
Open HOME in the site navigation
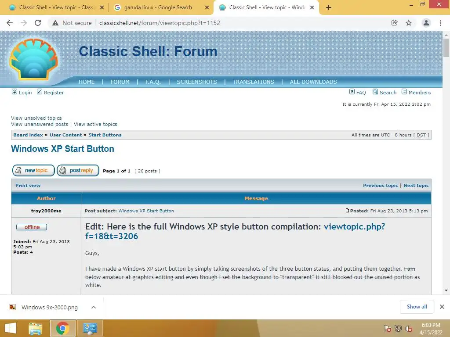(x=87, y=82)
